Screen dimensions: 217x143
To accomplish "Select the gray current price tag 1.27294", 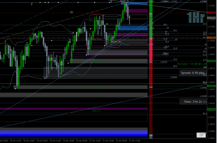I will (x=211, y=18).
